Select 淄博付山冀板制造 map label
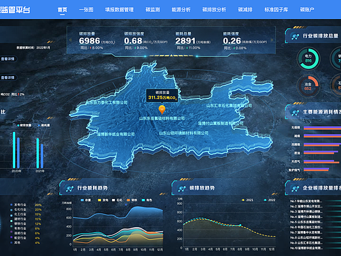Screen dimensions: 341x256 pos(221,123)
